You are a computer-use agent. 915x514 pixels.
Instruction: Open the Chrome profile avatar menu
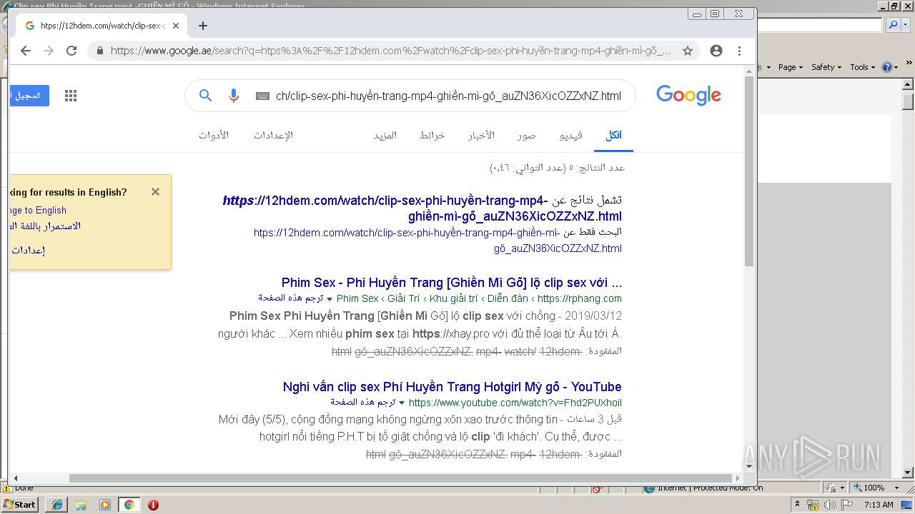pyautogui.click(x=716, y=51)
